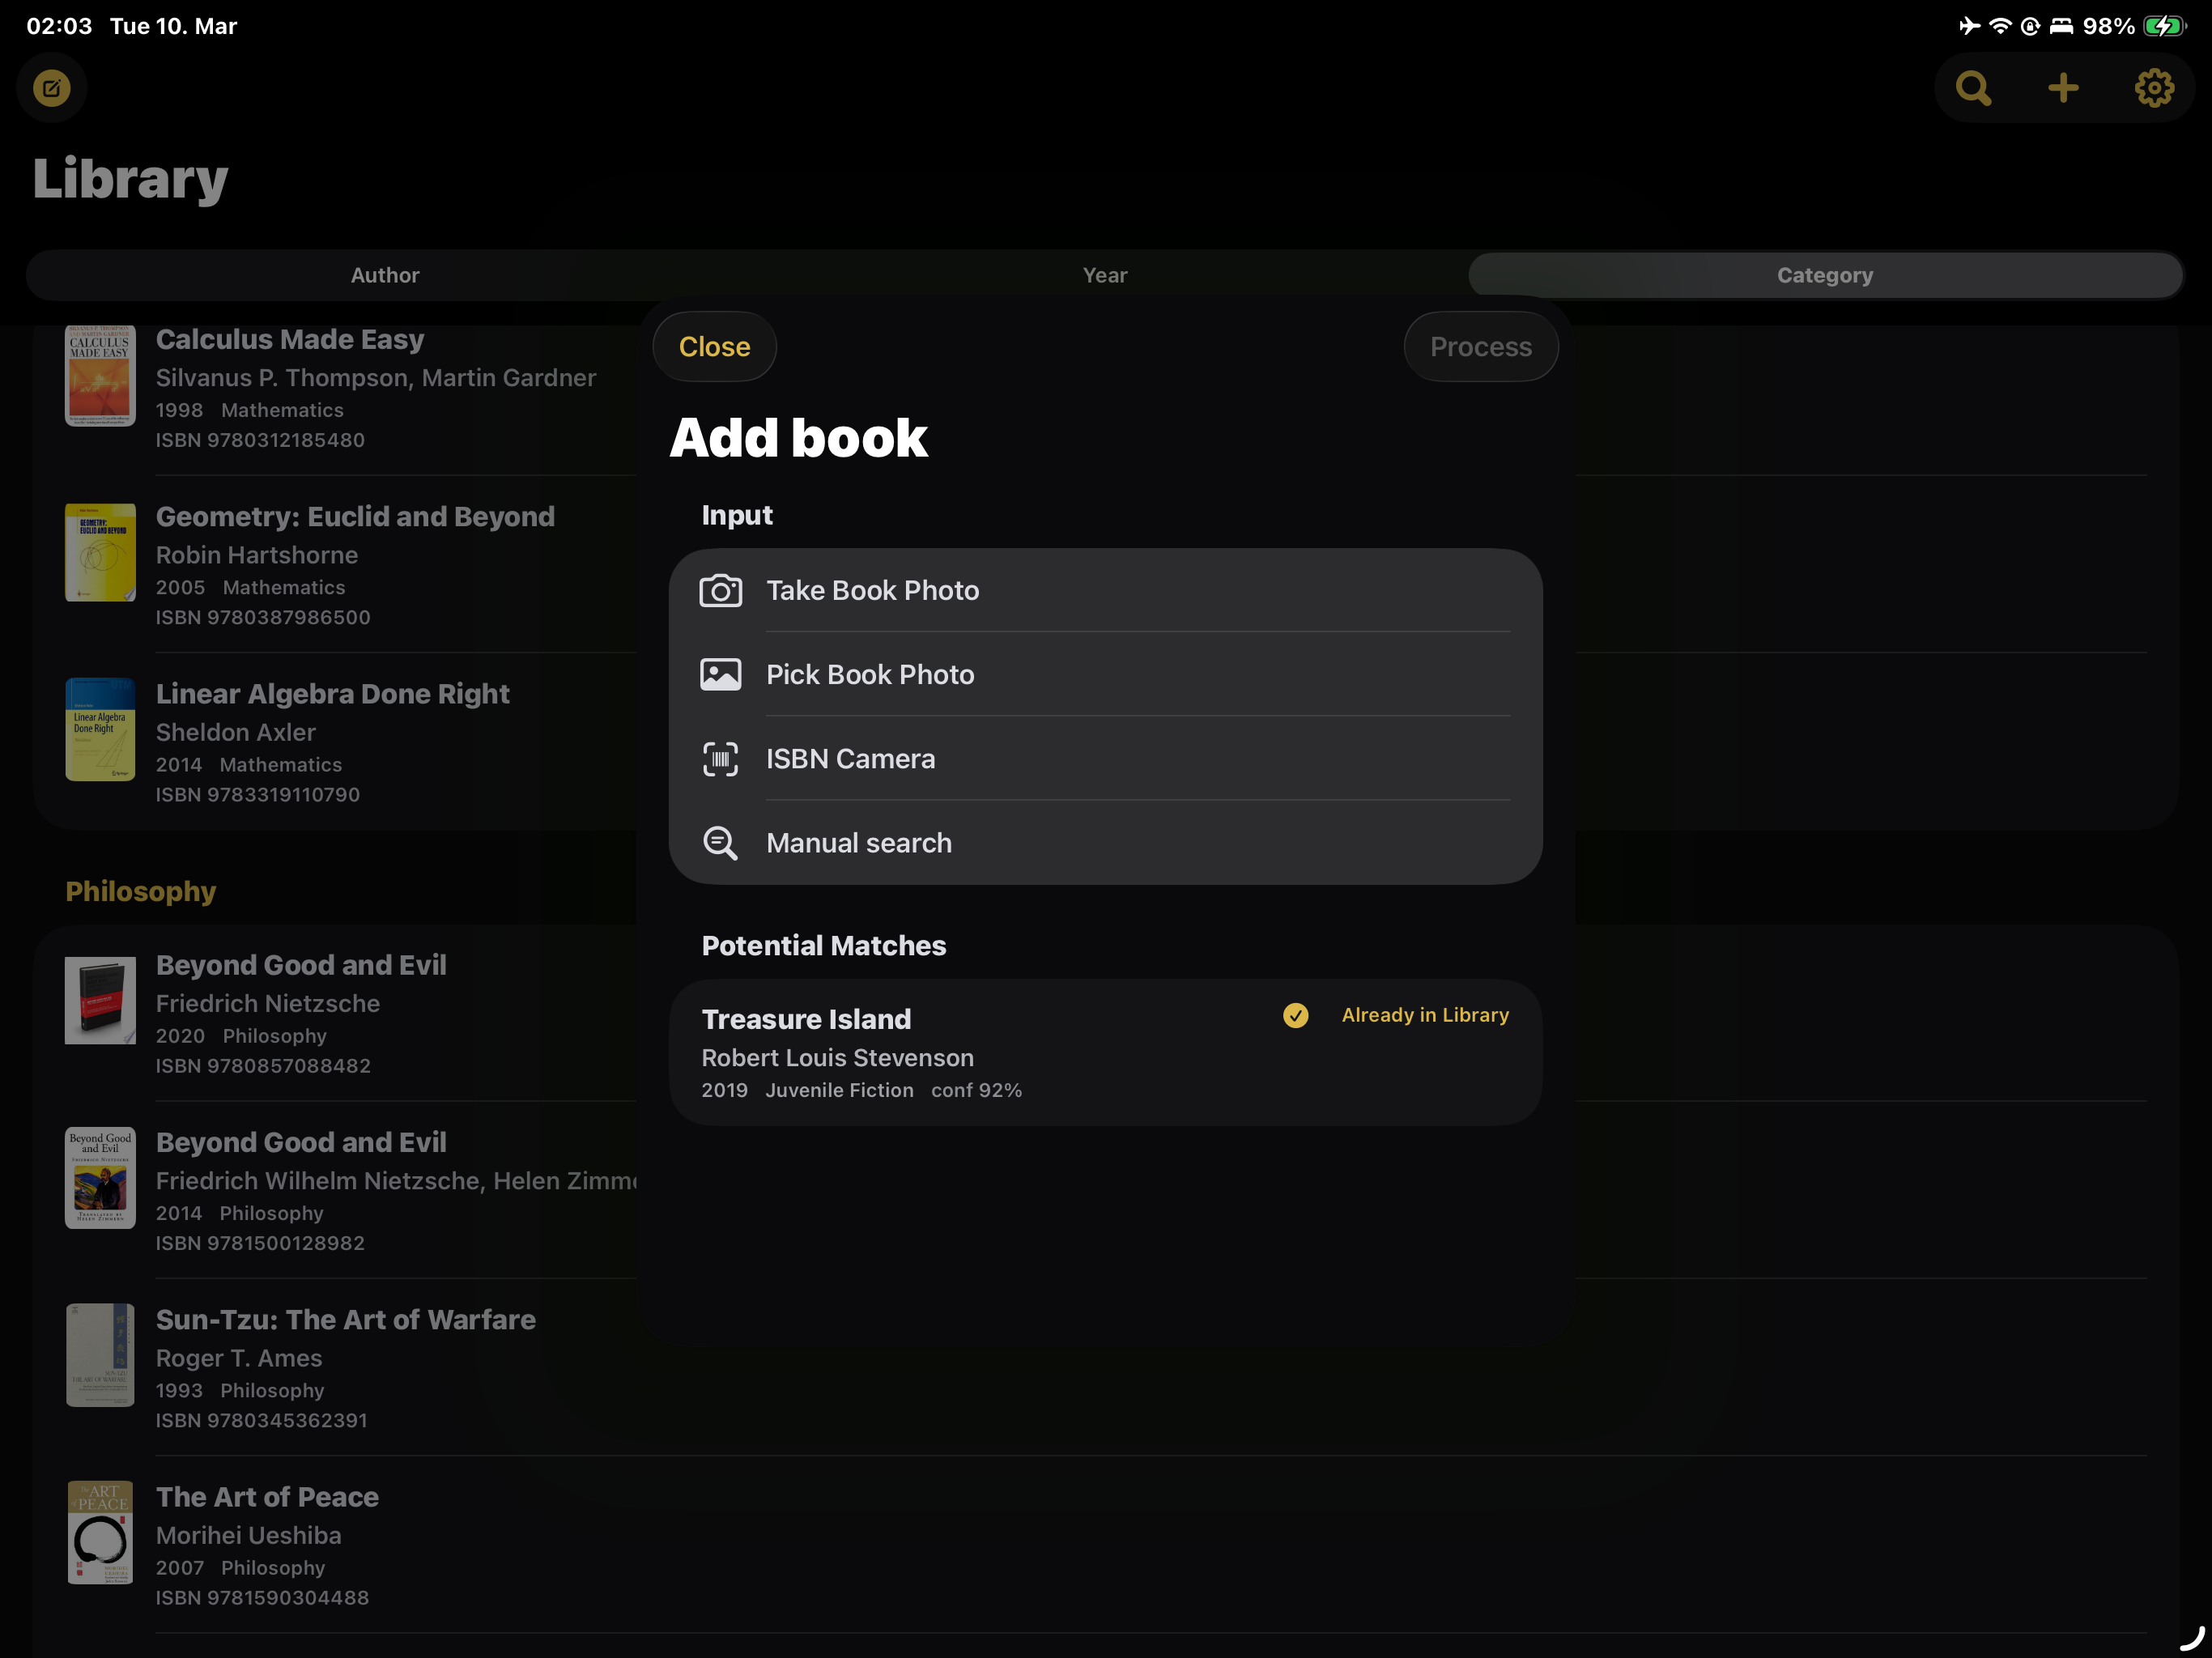Screen dimensions: 2212x1658
Task: Close the Add book sheet
Action: click(714, 346)
